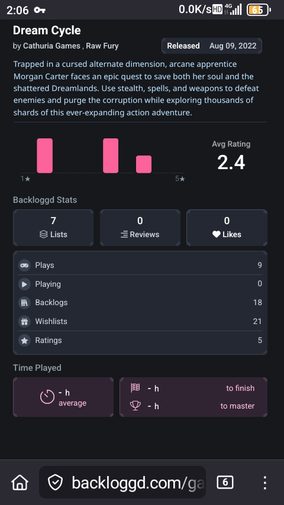The width and height of the screenshot is (284, 505).
Task: Tap the trophy icon for time to master
Action: (x=135, y=406)
